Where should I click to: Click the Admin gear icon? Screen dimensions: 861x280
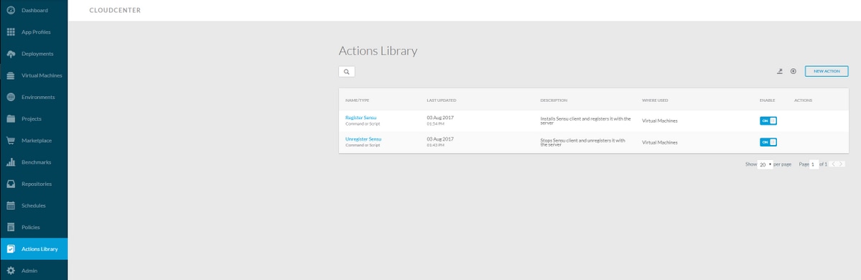tap(11, 271)
